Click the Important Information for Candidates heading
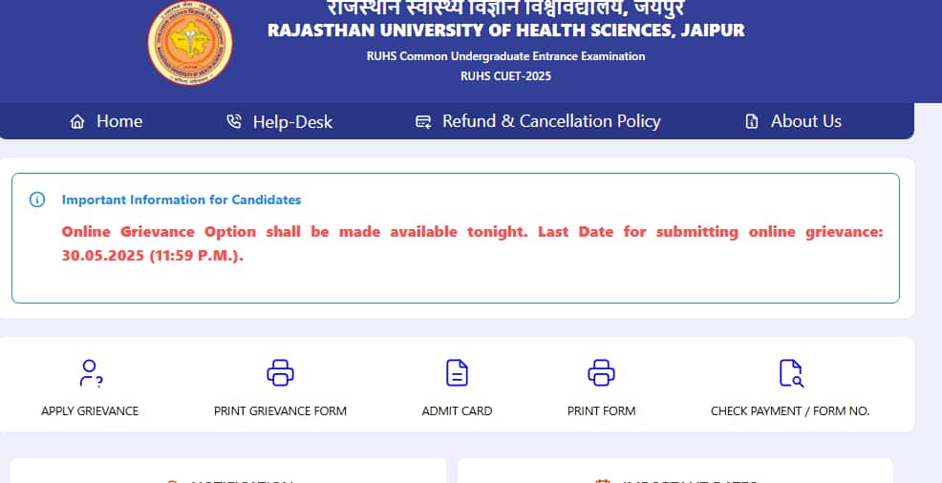942x483 pixels. tap(182, 199)
